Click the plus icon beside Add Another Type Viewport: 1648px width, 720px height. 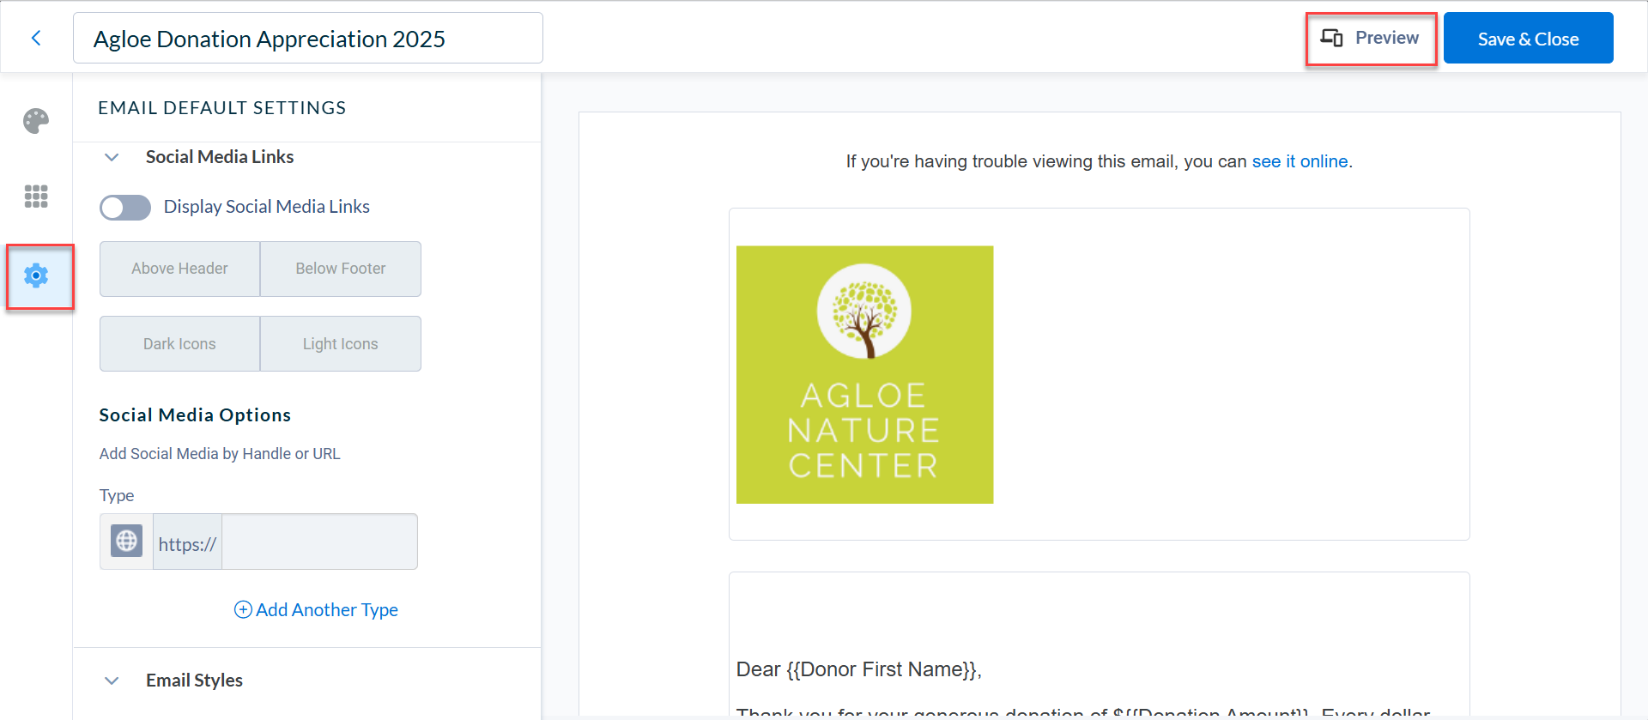tap(243, 609)
